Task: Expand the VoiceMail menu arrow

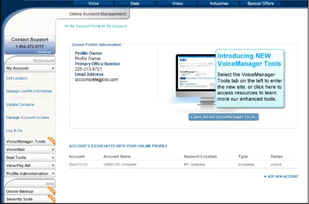Action: coord(53,150)
